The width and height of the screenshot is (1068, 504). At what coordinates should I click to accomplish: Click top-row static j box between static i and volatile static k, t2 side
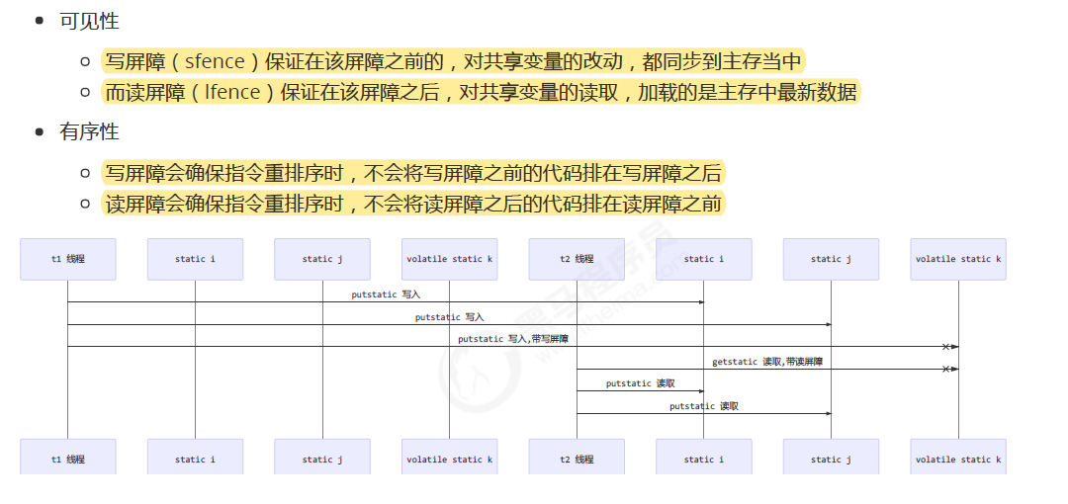831,259
